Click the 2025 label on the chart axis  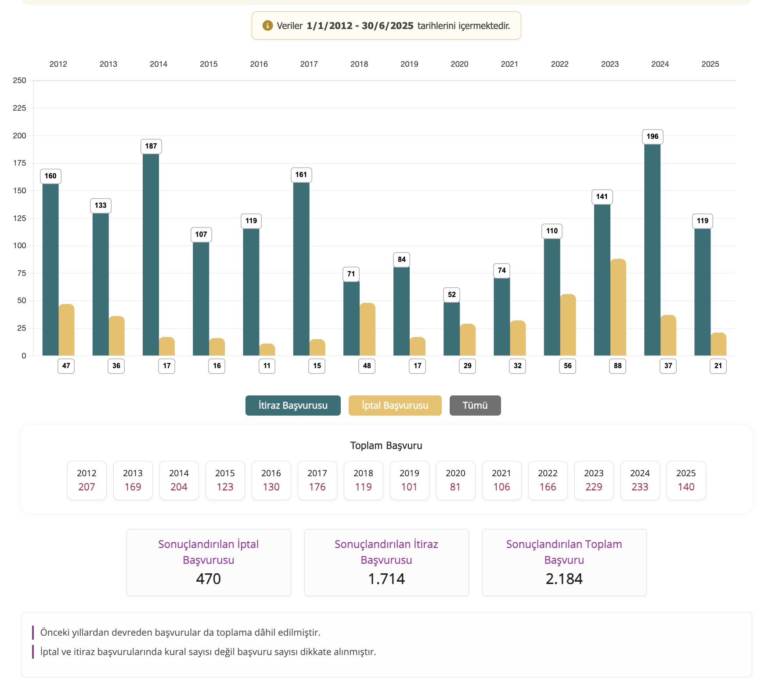tap(710, 64)
